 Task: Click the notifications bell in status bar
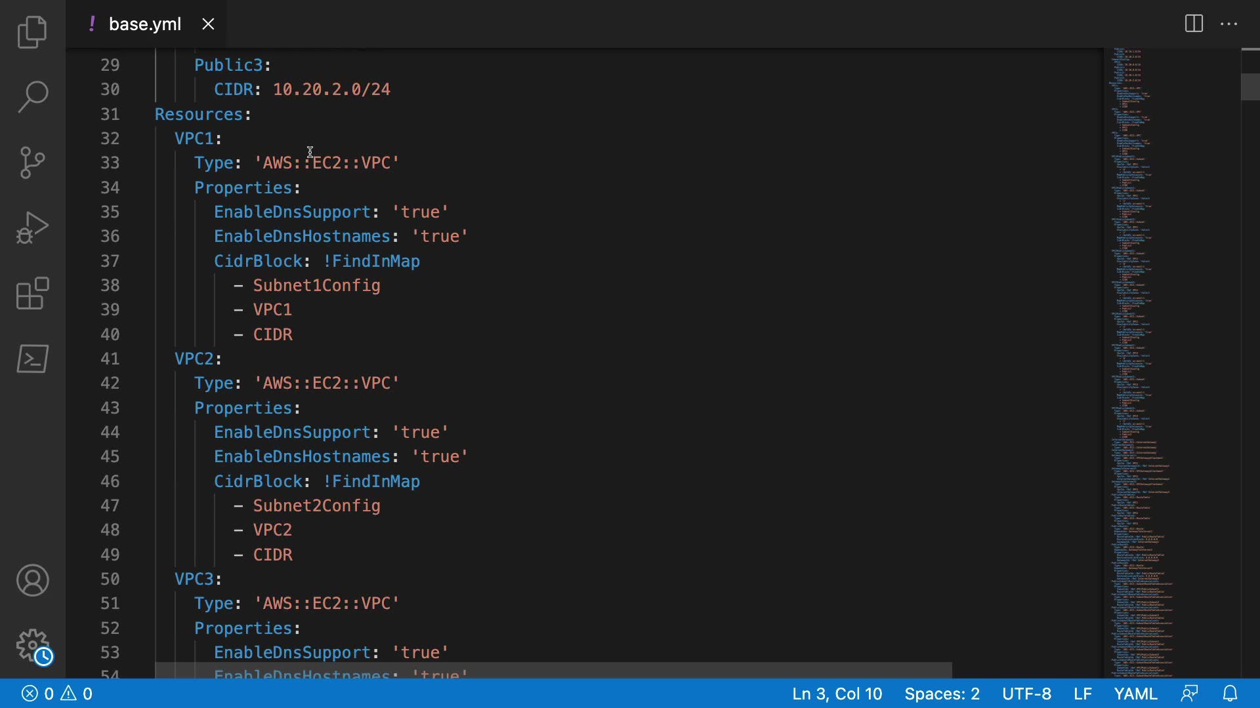click(1230, 694)
